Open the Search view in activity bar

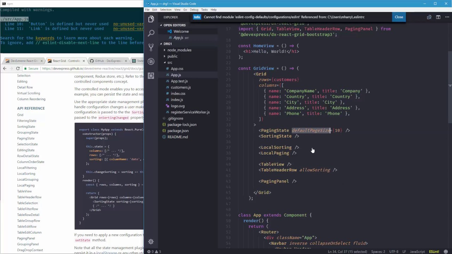[151, 33]
